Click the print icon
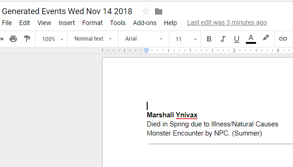293x167 pixels. 13,39
